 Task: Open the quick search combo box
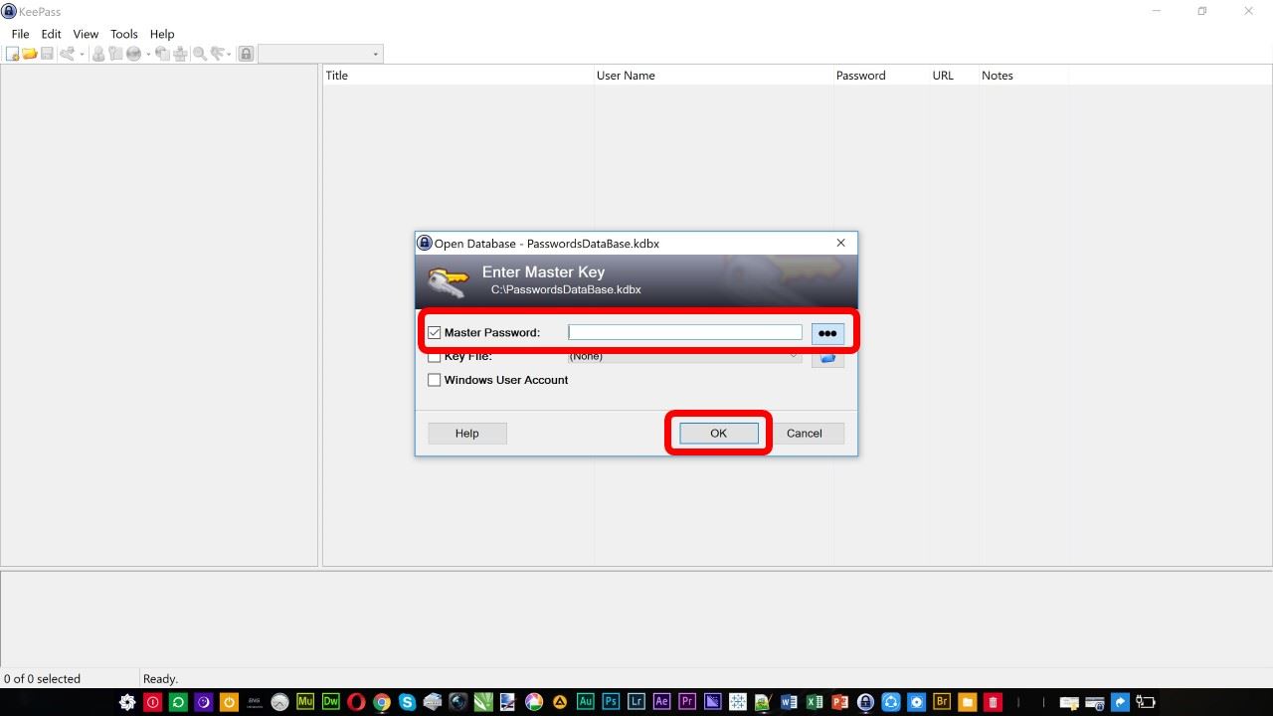[319, 54]
